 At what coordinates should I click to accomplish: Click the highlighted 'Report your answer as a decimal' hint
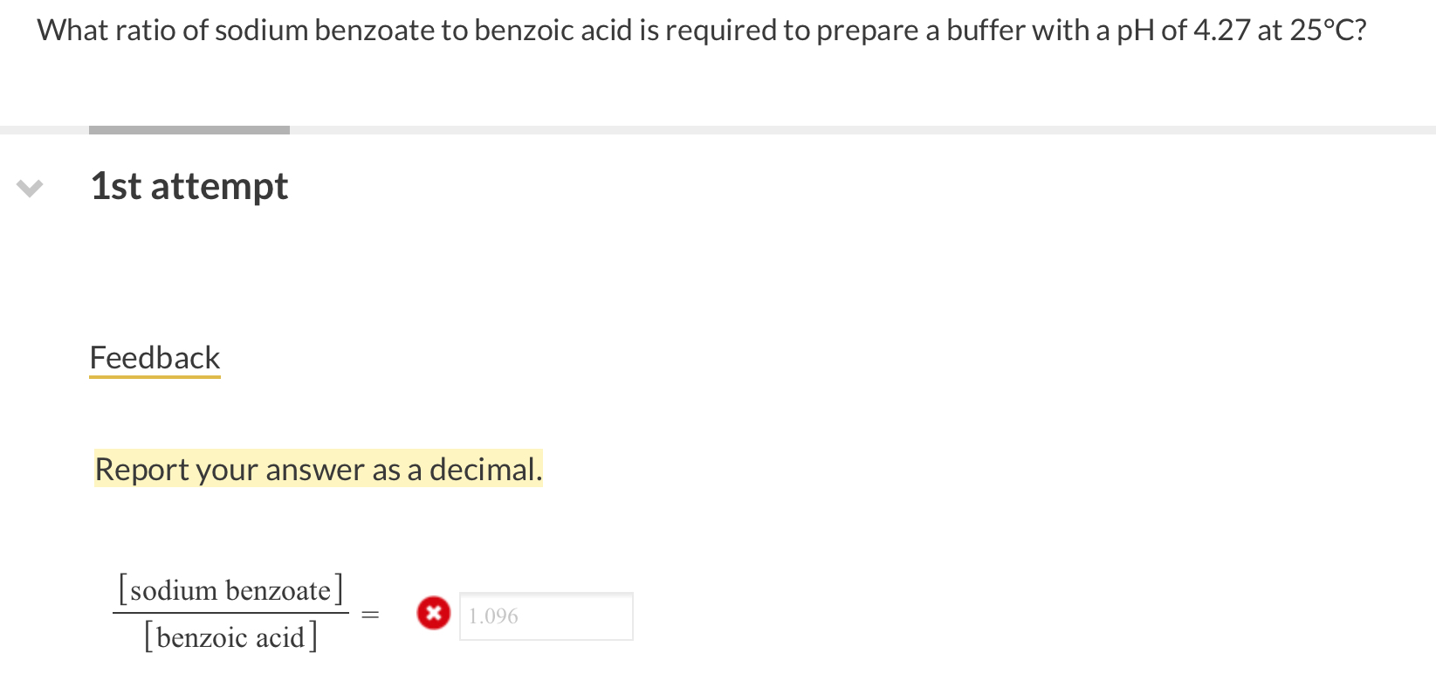[318, 469]
